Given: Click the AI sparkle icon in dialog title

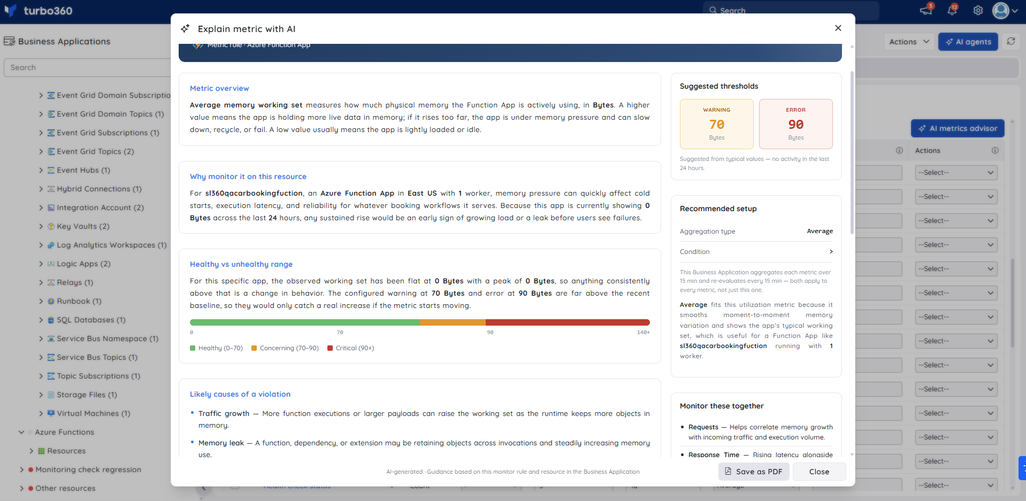Looking at the screenshot, I should coord(185,28).
